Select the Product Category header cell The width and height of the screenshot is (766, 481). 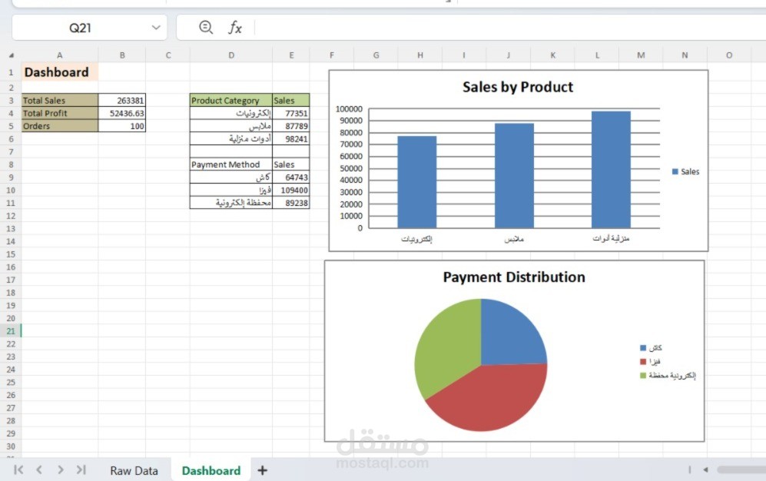(231, 100)
